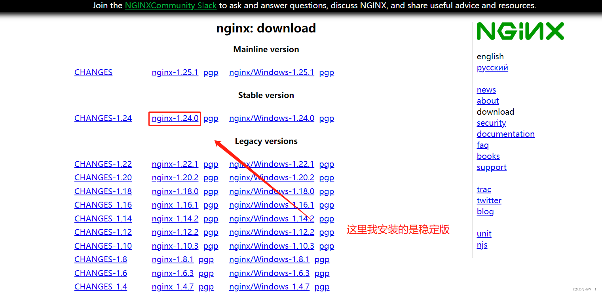Download nginx/Windows-1.10.3
The width and height of the screenshot is (602, 295).
pyautogui.click(x=272, y=246)
